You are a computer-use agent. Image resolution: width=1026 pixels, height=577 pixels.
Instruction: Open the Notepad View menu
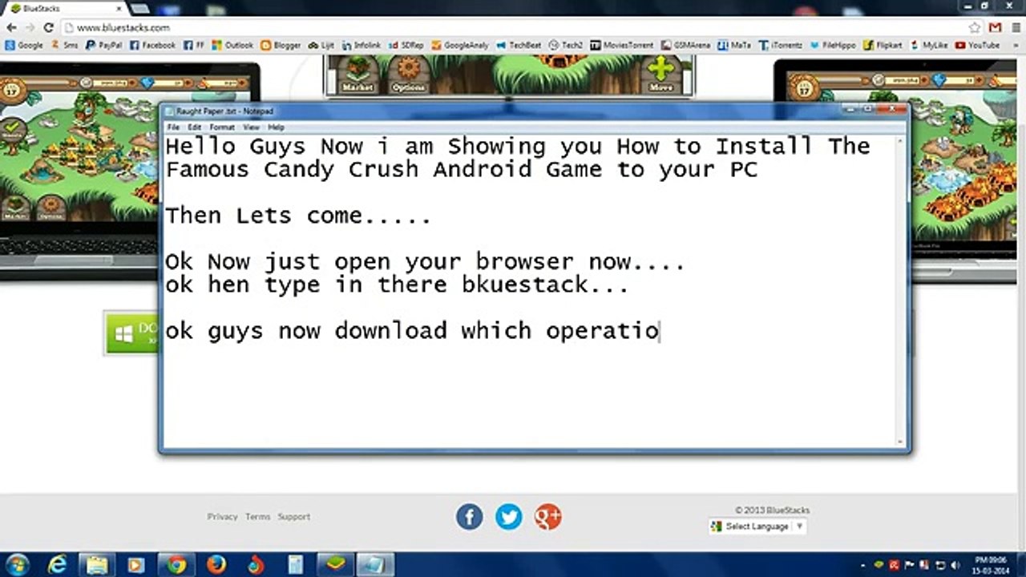coord(251,127)
